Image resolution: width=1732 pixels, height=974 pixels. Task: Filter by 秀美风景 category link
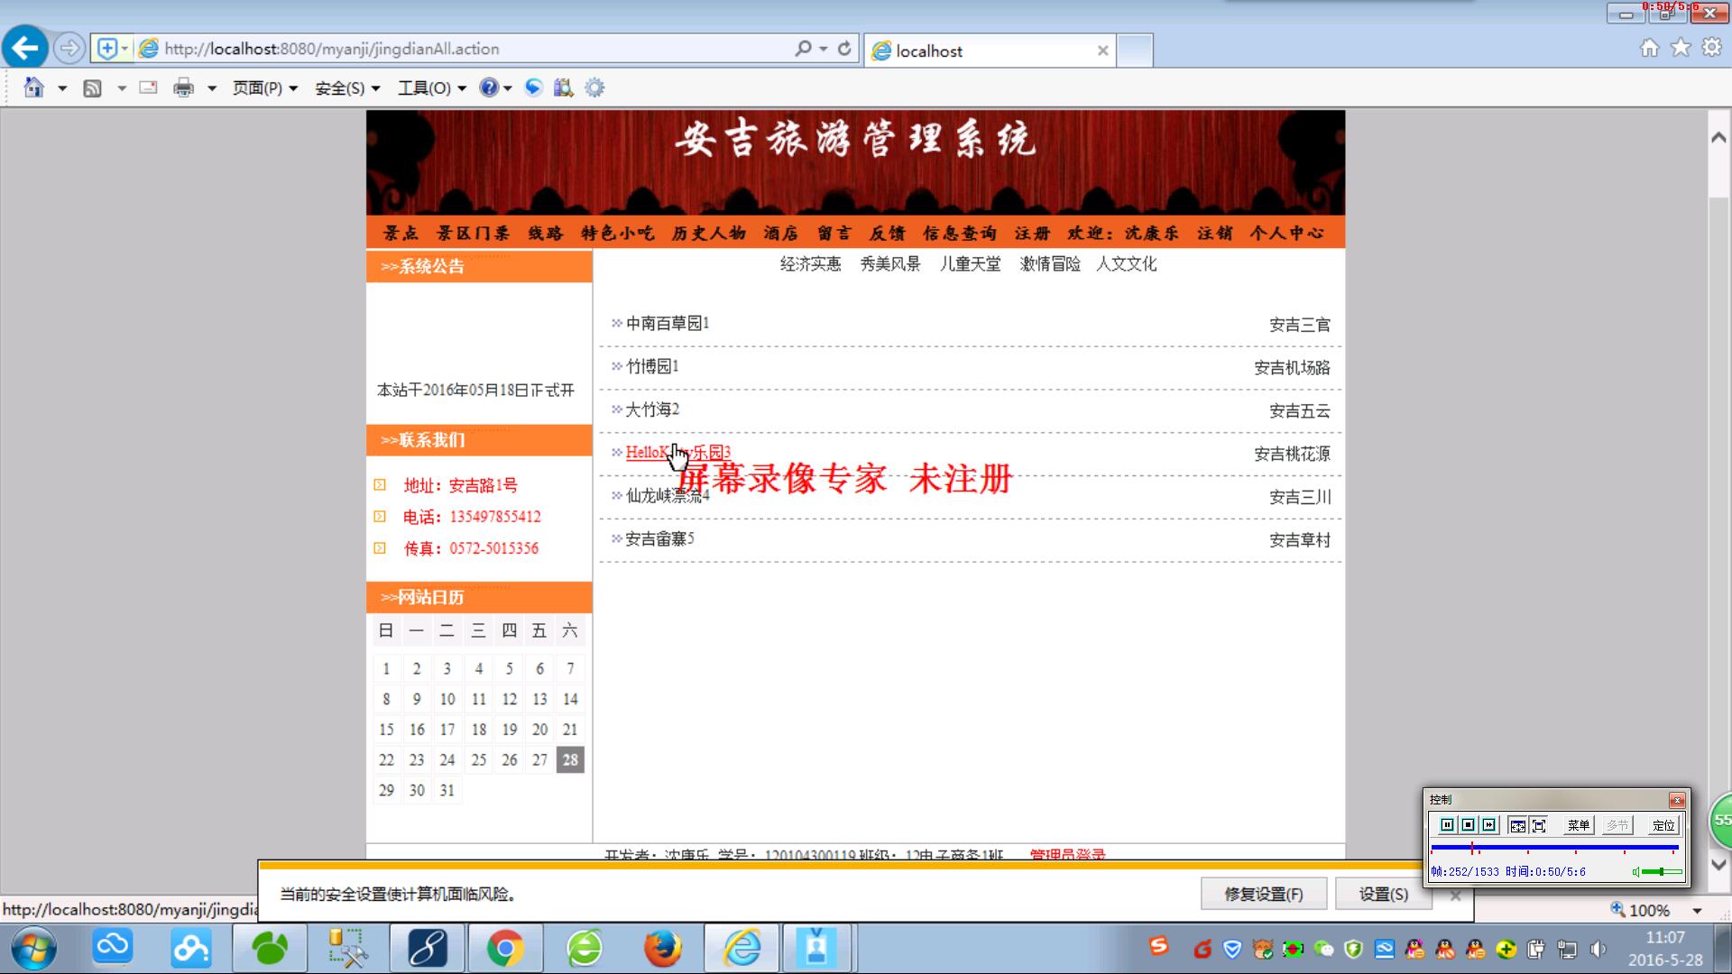[x=889, y=263]
